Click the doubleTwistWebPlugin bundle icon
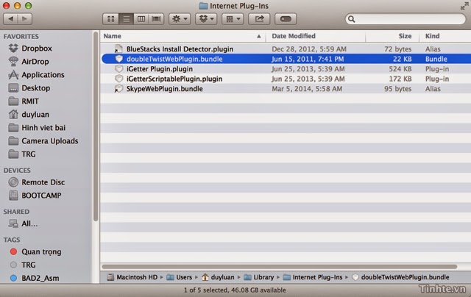This screenshot has width=471, height=297. pyautogui.click(x=119, y=59)
